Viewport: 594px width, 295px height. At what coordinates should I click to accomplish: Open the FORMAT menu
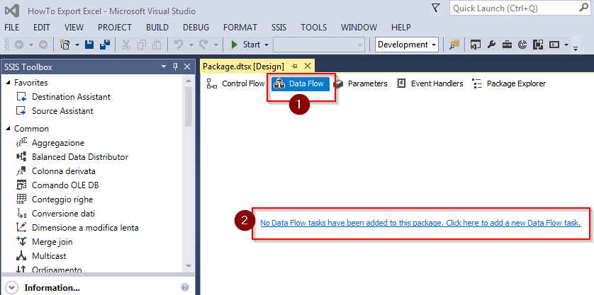[240, 28]
